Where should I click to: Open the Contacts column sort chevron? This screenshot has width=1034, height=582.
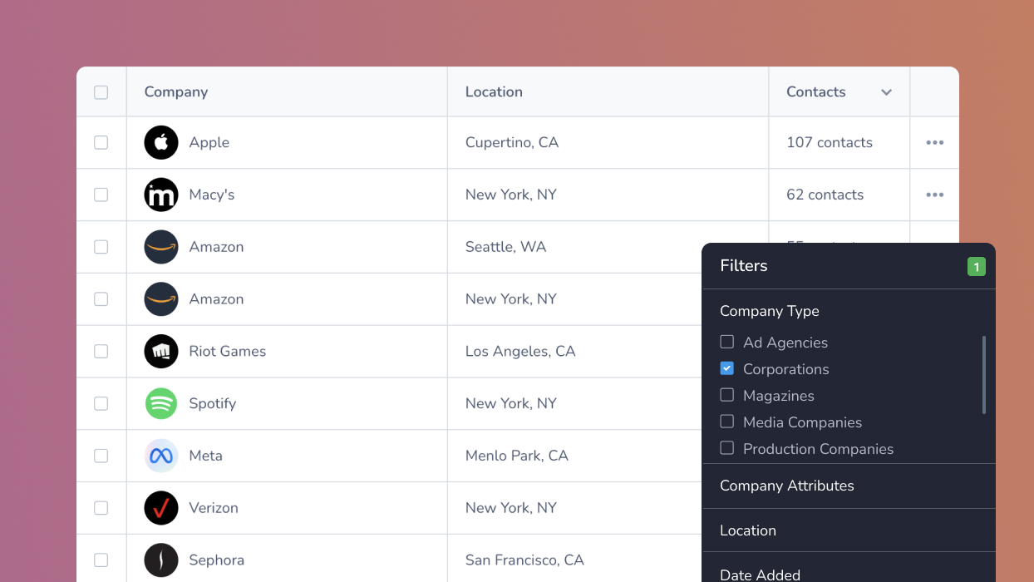887,92
